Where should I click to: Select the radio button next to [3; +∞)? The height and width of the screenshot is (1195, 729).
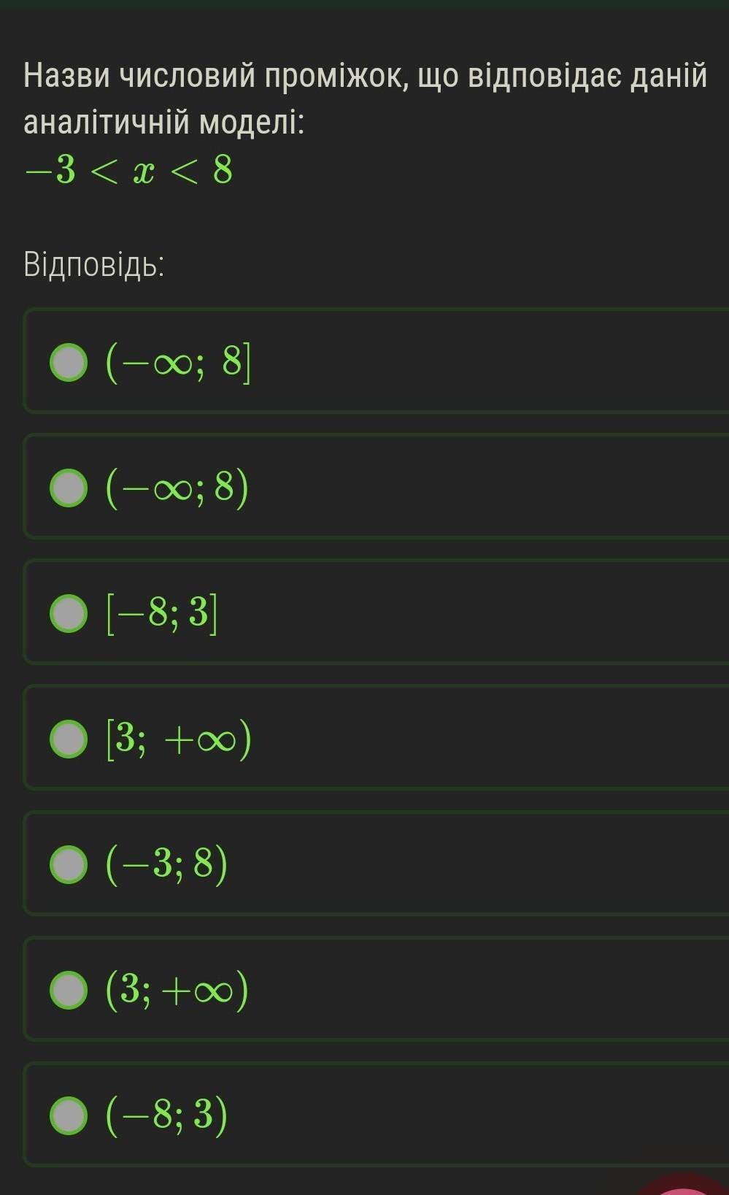pos(69,739)
